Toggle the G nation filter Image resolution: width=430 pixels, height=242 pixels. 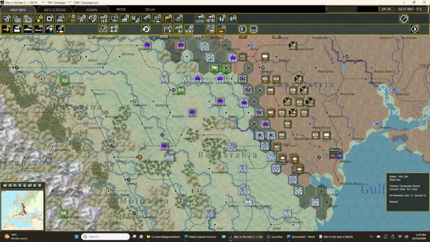pos(24,185)
